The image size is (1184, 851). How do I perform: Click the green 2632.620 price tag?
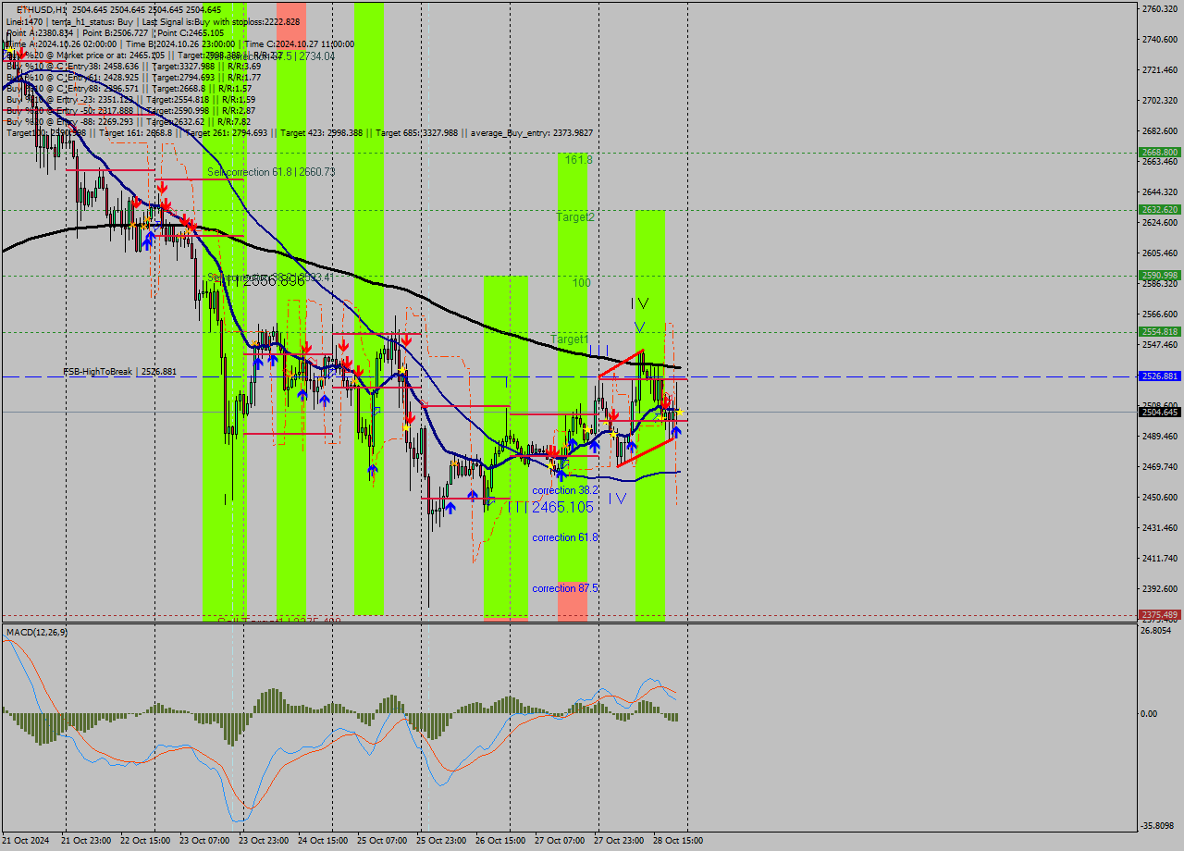click(x=1159, y=210)
